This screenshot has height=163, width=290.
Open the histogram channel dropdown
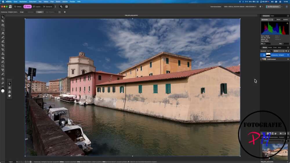coord(267,20)
